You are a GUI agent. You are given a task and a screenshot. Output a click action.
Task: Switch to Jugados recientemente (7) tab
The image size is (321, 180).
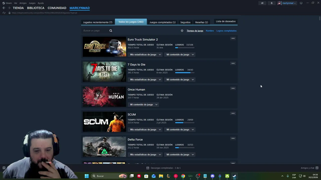tap(98, 22)
